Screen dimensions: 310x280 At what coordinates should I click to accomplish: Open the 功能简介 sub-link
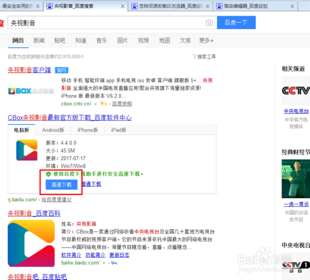coord(95,255)
